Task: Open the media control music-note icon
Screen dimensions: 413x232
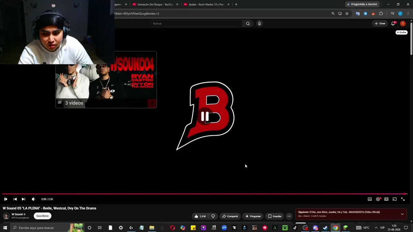Action: [392, 14]
